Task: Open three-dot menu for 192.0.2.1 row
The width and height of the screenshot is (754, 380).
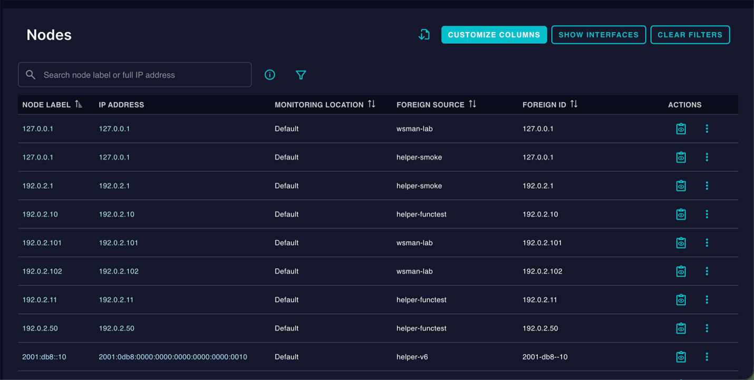Action: coord(707,186)
